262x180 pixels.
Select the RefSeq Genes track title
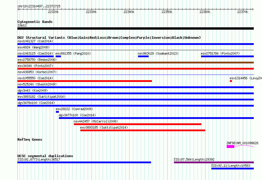pyautogui.click(x=30, y=140)
